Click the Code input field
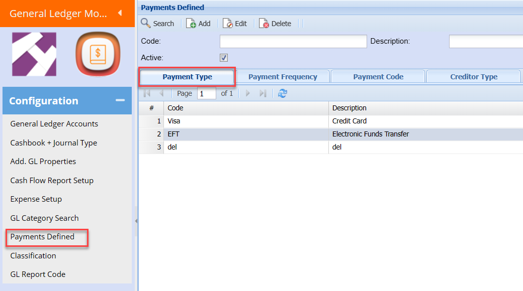This screenshot has width=523, height=291. (293, 41)
